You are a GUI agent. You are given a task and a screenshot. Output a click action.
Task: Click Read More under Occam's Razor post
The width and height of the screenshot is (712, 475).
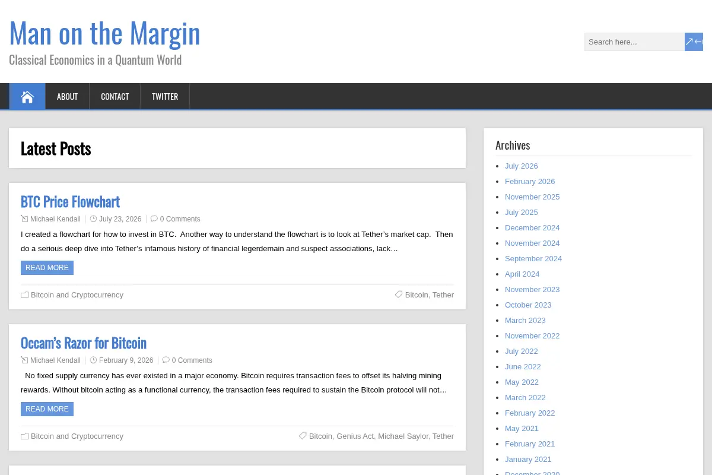tap(47, 409)
